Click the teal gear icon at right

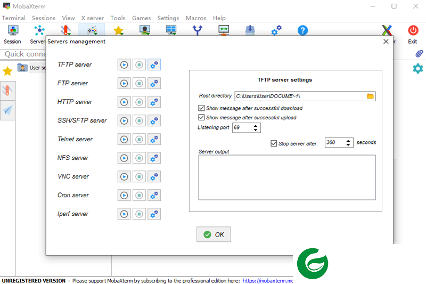click(x=418, y=69)
